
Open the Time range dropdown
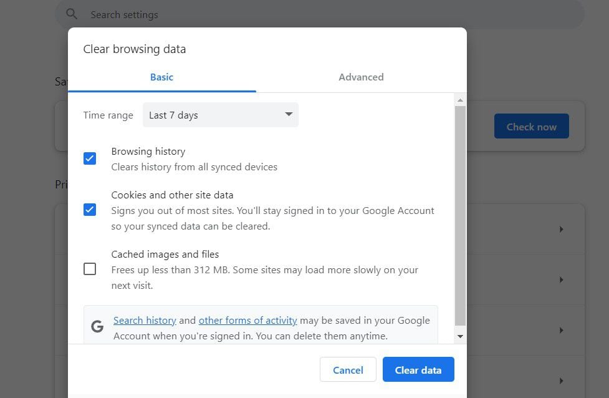(x=220, y=115)
